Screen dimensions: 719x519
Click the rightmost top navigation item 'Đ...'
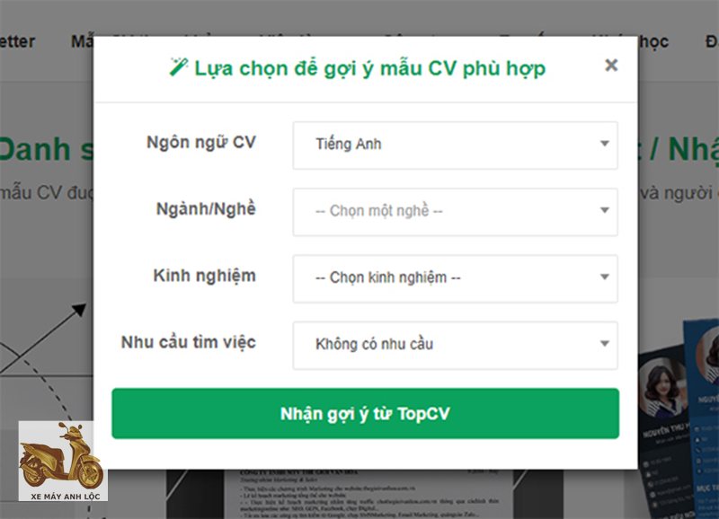coord(709,41)
